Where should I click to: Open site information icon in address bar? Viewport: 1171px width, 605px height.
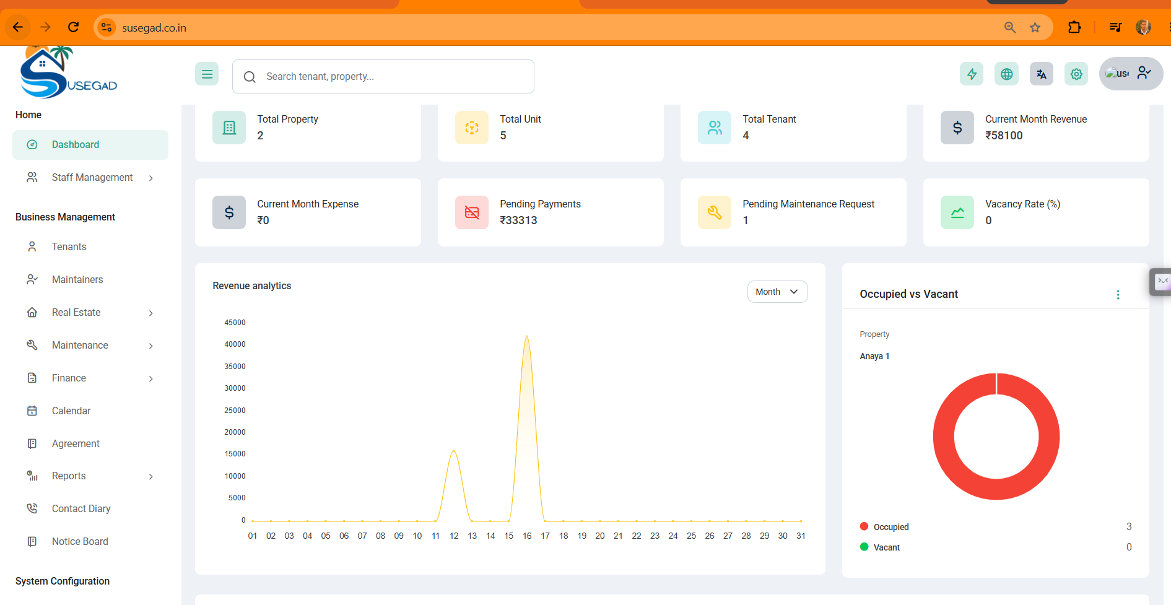[x=107, y=27]
